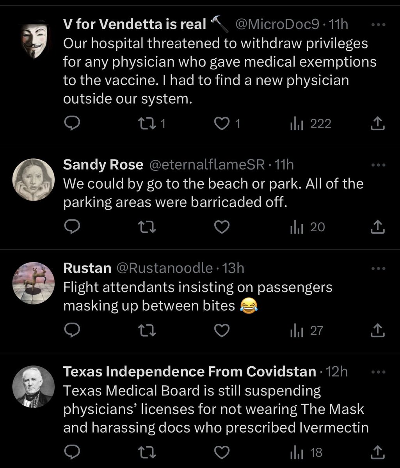
Task: Open more options for MicroDoc9 tweet
Action: (x=378, y=25)
